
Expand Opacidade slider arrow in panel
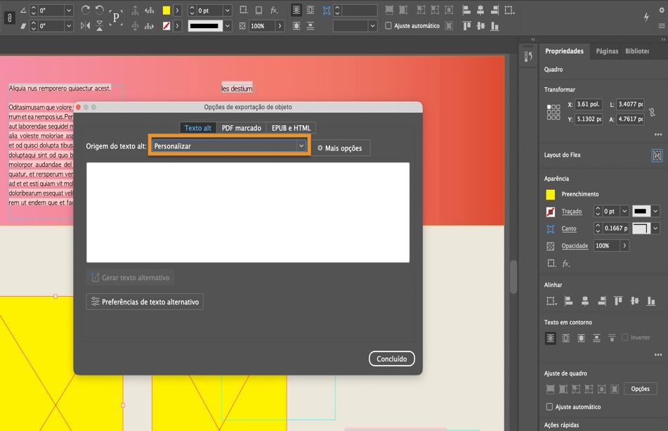pyautogui.click(x=624, y=245)
